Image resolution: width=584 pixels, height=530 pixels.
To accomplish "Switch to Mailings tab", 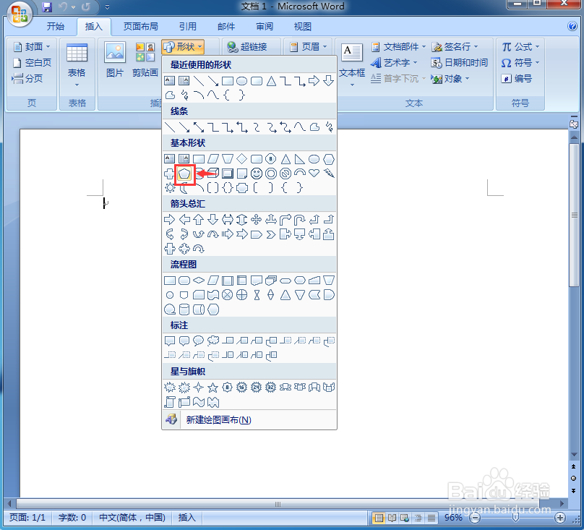I will coord(226,27).
